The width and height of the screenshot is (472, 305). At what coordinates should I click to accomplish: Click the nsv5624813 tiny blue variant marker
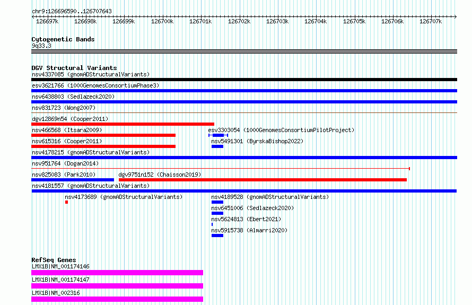tap(212, 224)
